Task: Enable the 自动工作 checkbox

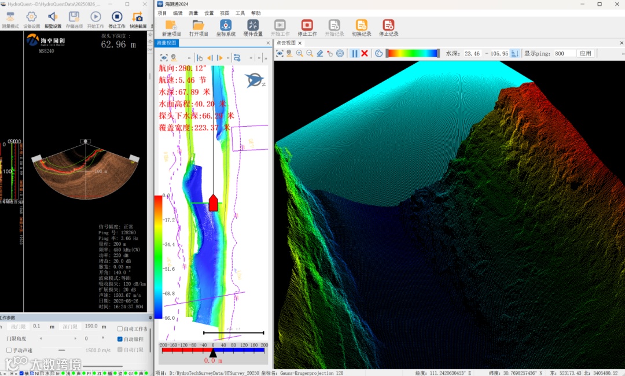Action: (120, 329)
